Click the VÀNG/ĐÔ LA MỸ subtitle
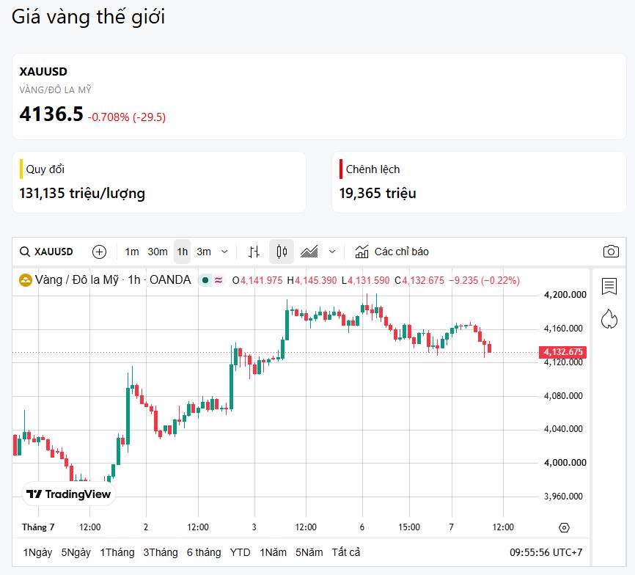The image size is (635, 575). [56, 90]
